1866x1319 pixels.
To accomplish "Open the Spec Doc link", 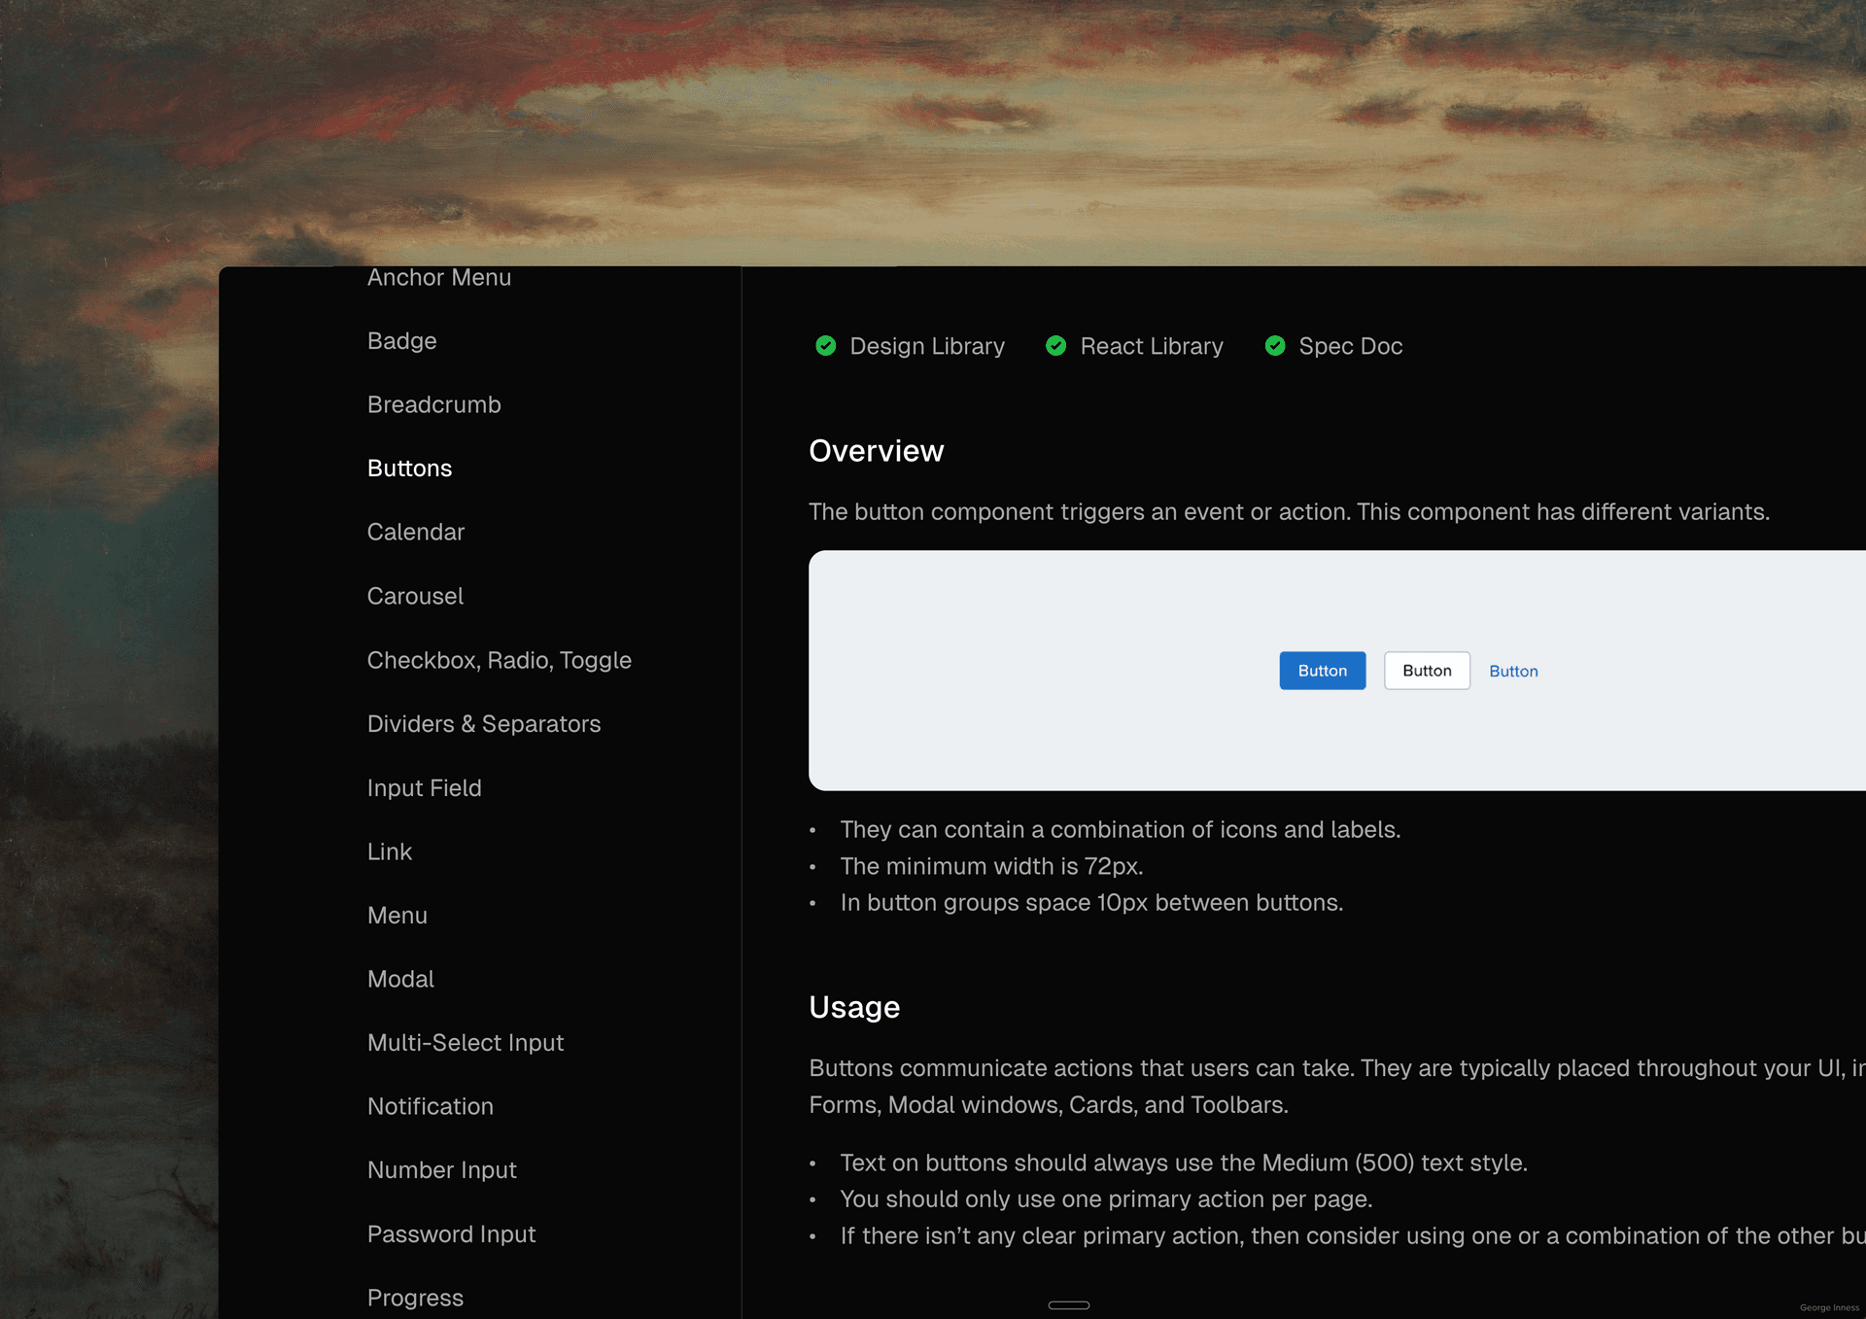I will [1350, 346].
